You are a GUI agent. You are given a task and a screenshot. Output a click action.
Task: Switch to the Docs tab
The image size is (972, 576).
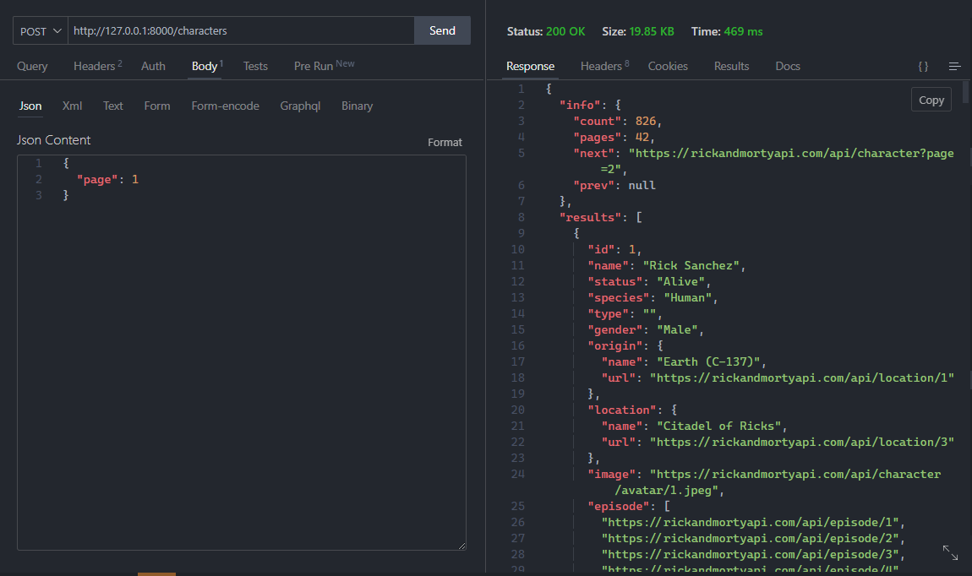787,66
